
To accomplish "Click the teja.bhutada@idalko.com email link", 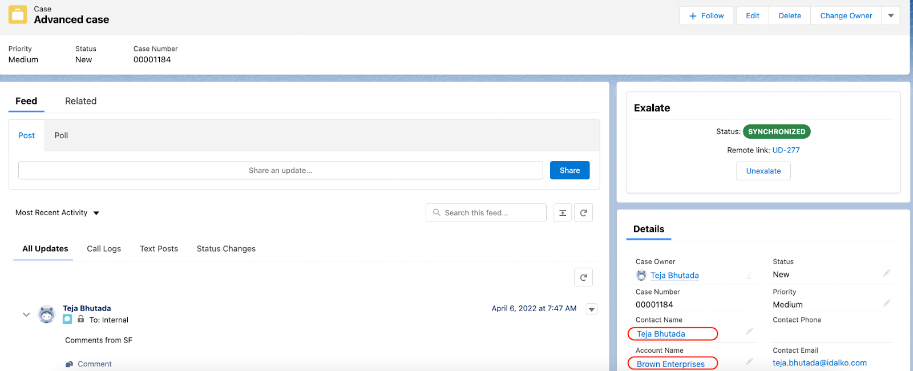I will click(819, 362).
